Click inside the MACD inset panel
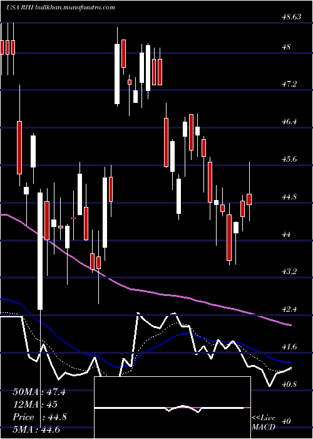The height and width of the screenshot is (439, 313). (x=172, y=408)
